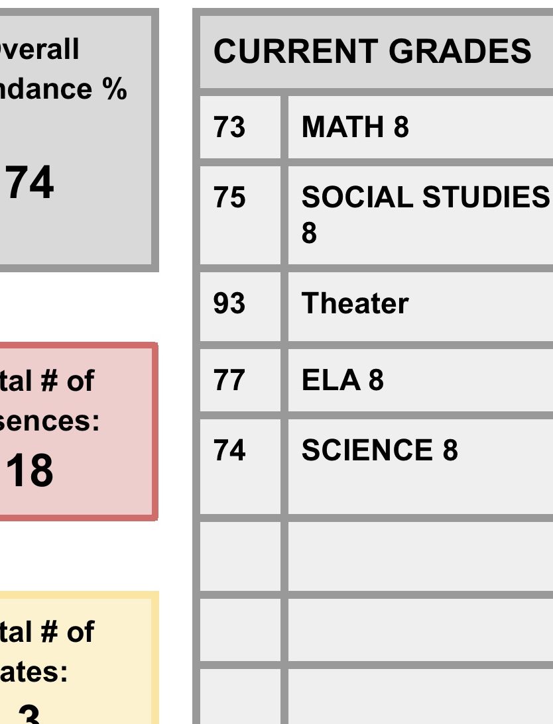Click the second empty grade cell
This screenshot has width=553, height=724.
click(x=240, y=629)
